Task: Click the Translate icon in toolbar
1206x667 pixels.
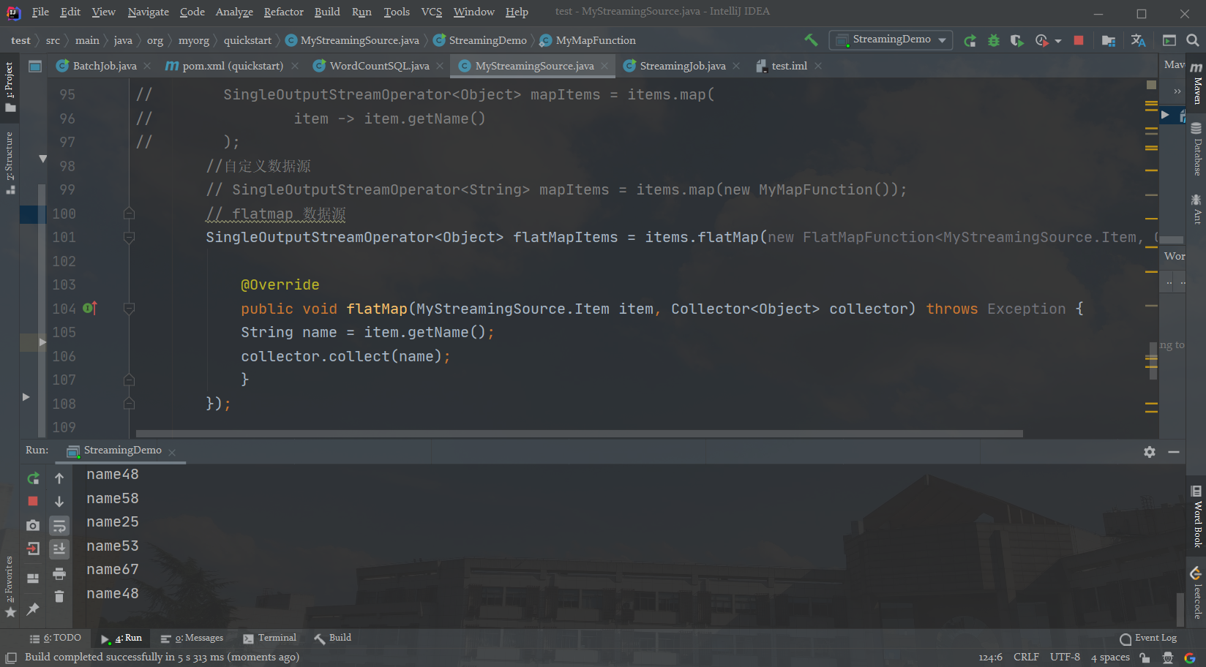Action: click(1138, 41)
